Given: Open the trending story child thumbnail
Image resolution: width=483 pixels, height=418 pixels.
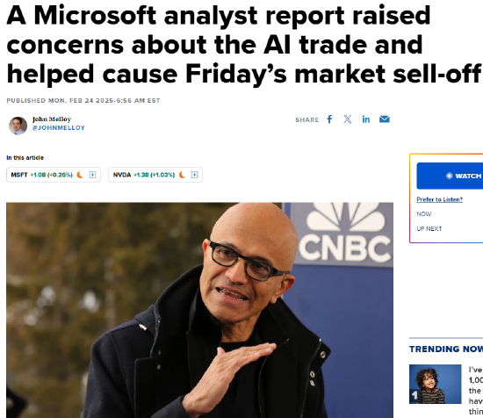Looking at the screenshot, I should pyautogui.click(x=435, y=384).
